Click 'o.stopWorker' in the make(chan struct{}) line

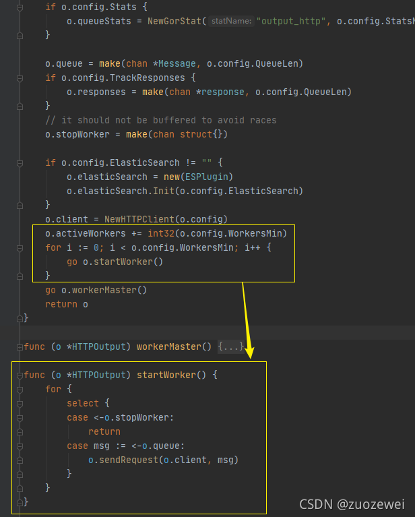(77, 135)
